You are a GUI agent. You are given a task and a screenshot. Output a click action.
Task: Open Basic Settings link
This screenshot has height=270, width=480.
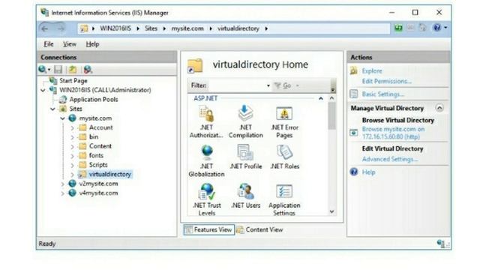pyautogui.click(x=382, y=94)
